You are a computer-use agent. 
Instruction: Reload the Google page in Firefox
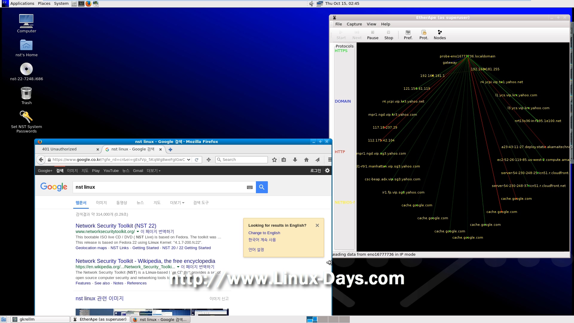pyautogui.click(x=196, y=160)
